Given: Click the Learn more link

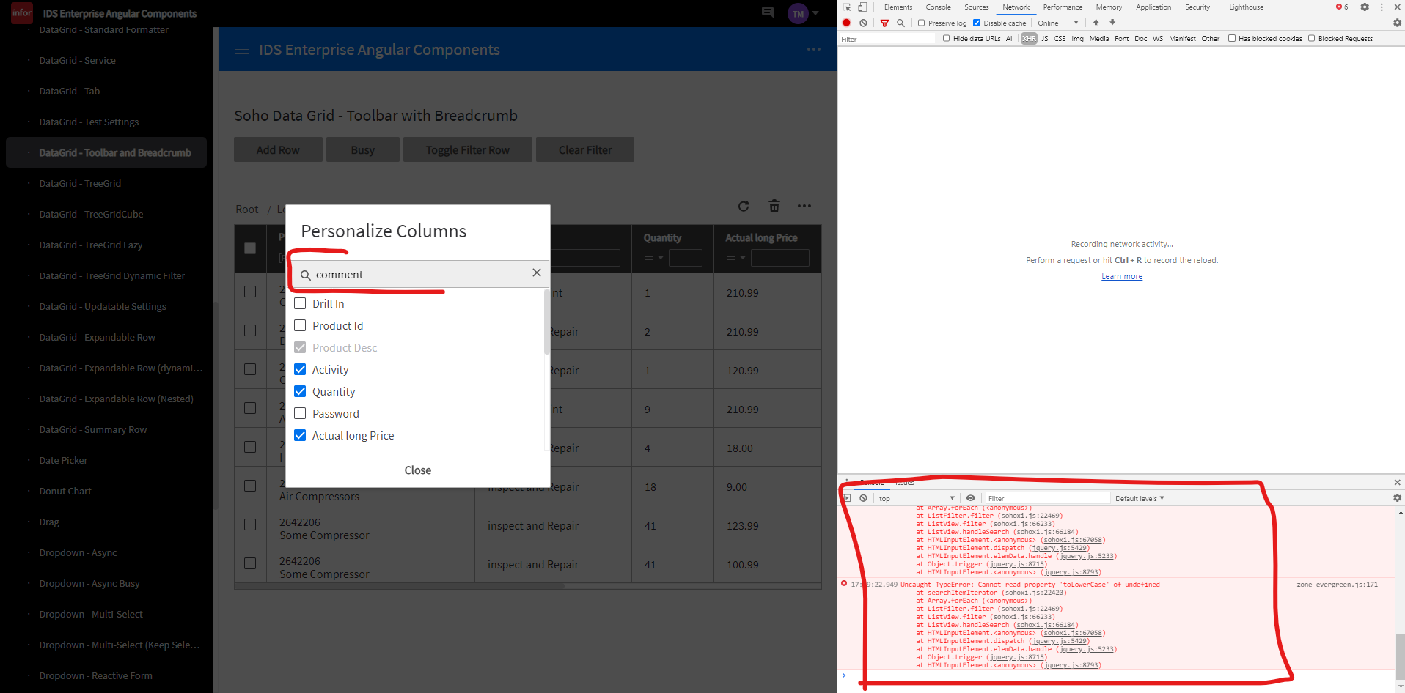Looking at the screenshot, I should click(x=1122, y=276).
